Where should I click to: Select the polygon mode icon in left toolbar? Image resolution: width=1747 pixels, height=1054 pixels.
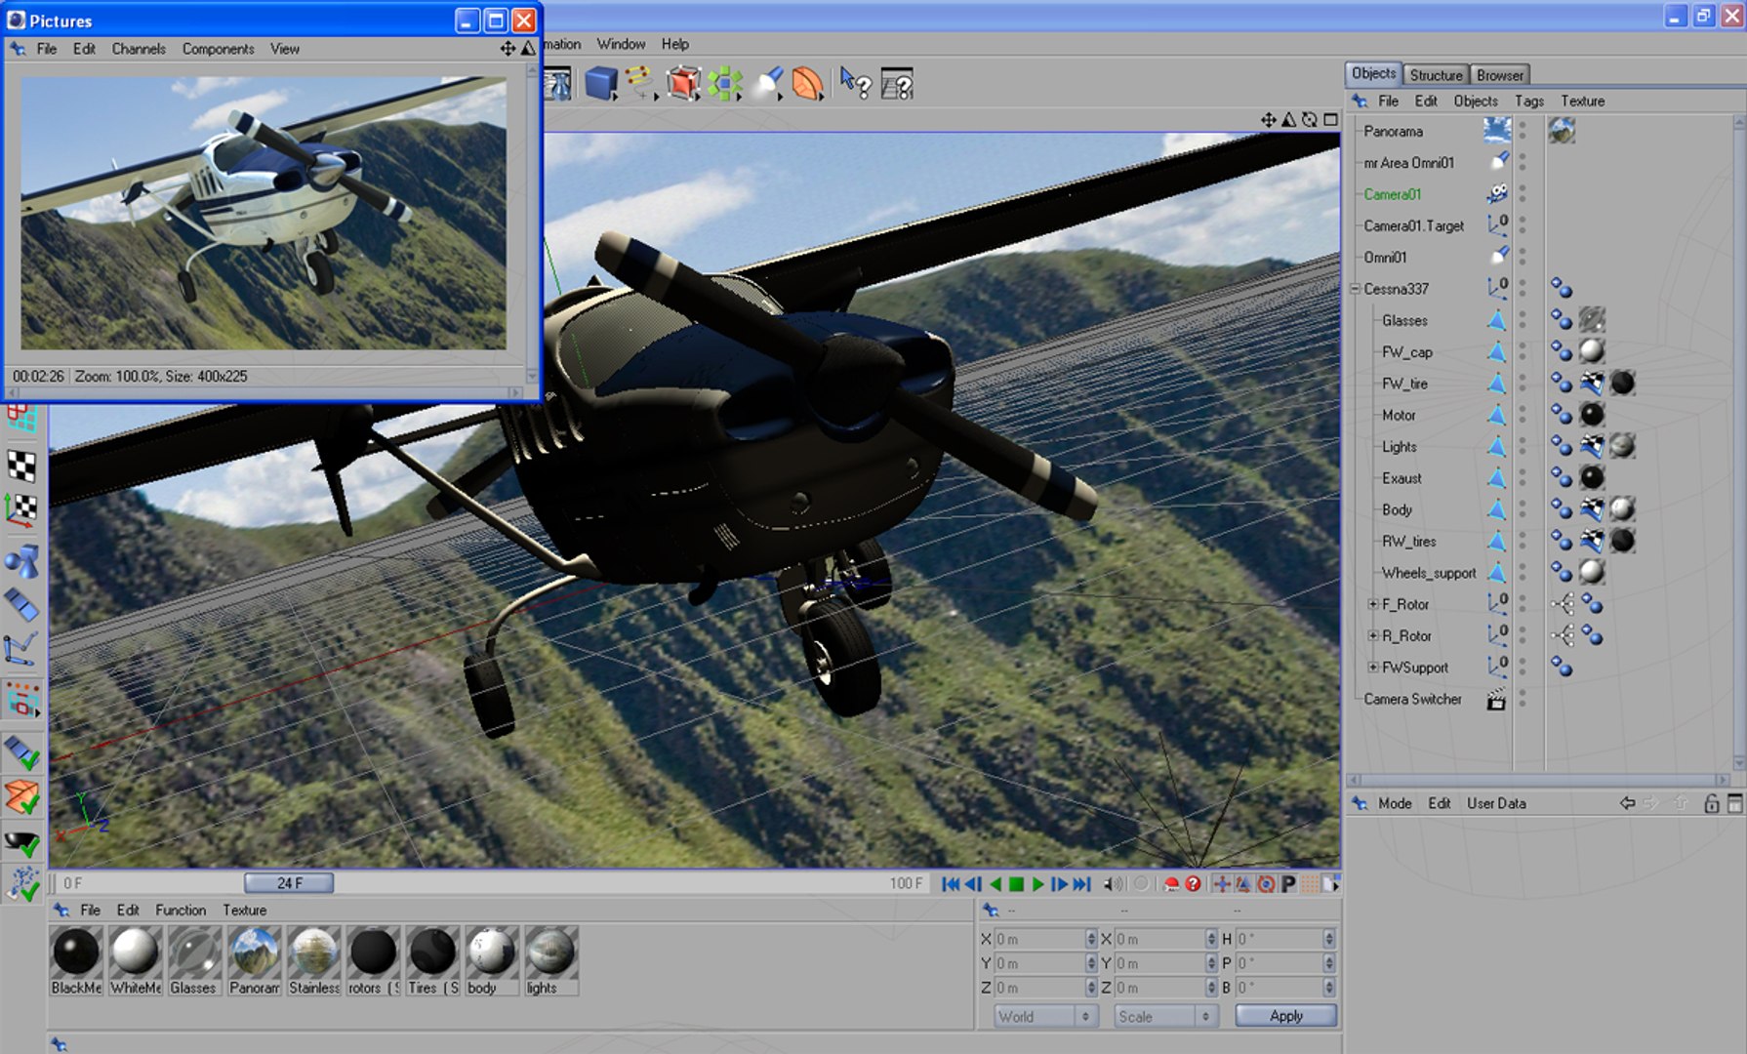pos(22,605)
